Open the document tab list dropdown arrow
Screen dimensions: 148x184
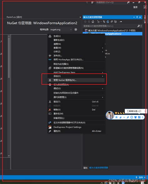(x=80, y=17)
